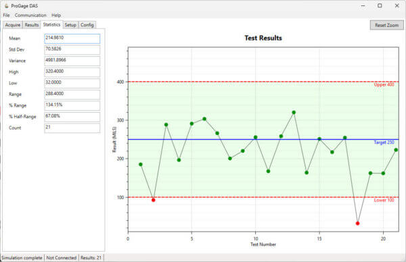Click the 'Std Dev' label

pos(16,49)
